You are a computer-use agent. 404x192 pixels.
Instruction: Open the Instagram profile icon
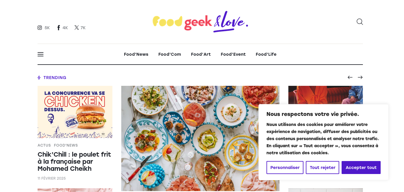pos(40,28)
